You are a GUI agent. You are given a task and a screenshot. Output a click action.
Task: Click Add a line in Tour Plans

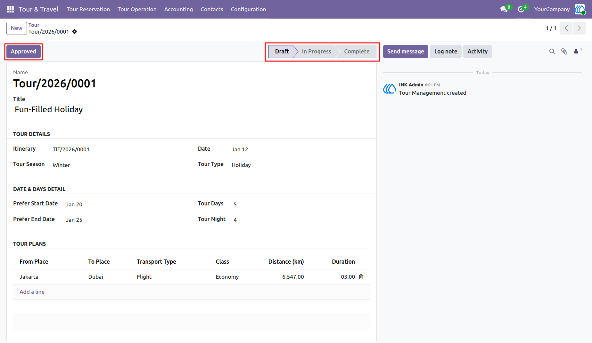32,292
